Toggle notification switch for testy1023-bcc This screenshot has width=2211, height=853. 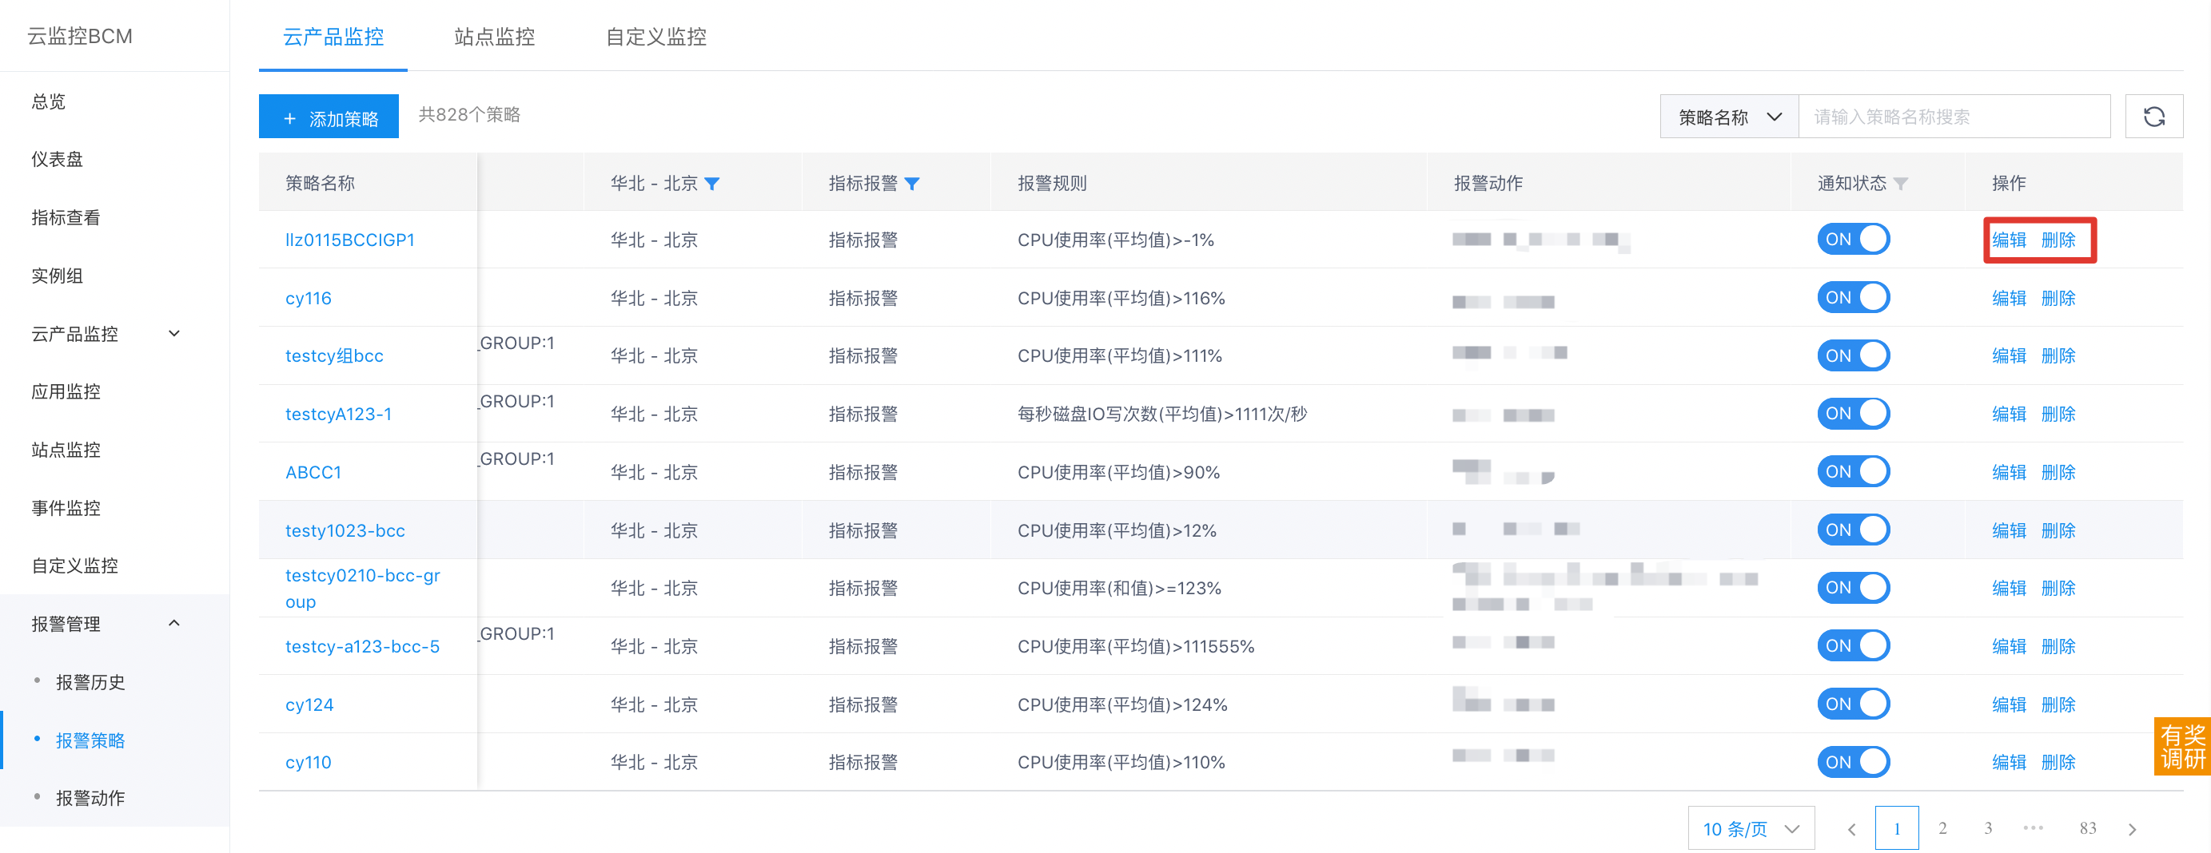1853,530
